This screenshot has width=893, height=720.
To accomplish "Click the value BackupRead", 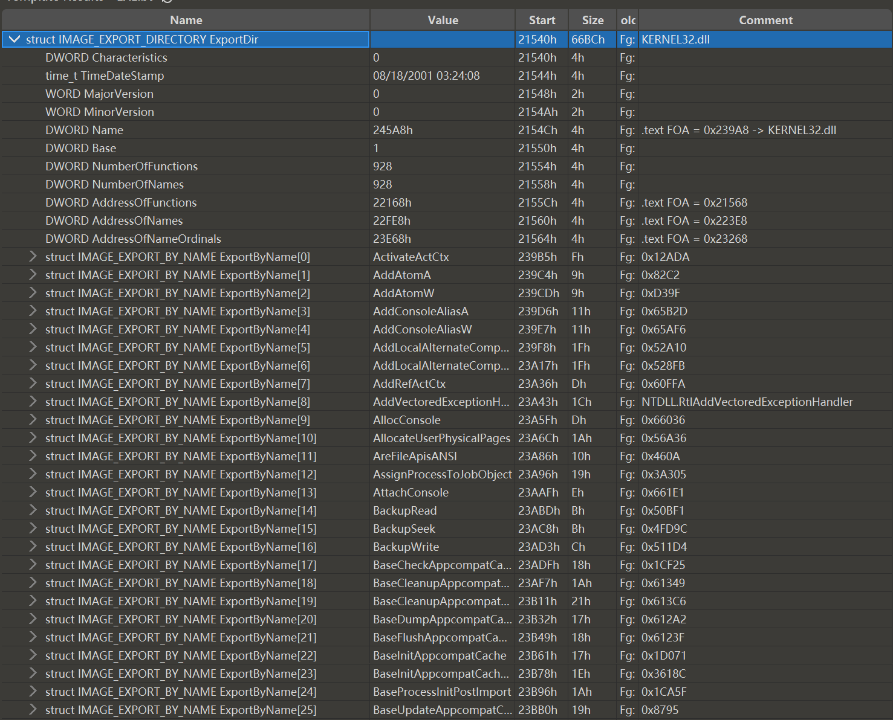I will [x=405, y=510].
